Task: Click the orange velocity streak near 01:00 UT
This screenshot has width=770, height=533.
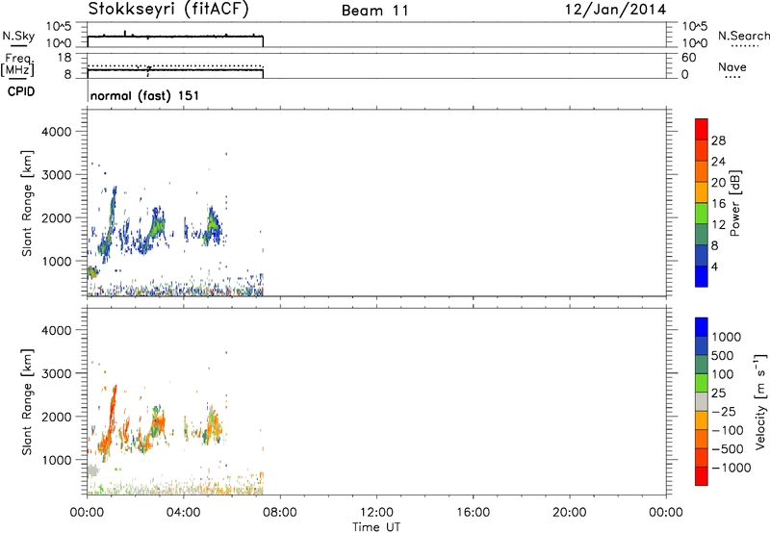Action: (x=113, y=410)
